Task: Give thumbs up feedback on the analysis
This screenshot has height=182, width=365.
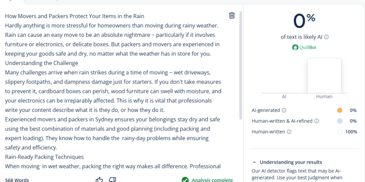Action: [x=99, y=180]
